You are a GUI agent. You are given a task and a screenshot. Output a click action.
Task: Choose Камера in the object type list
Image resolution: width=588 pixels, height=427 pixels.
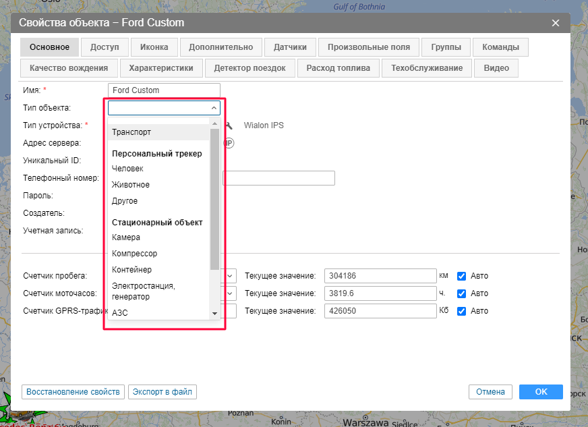[x=126, y=237]
